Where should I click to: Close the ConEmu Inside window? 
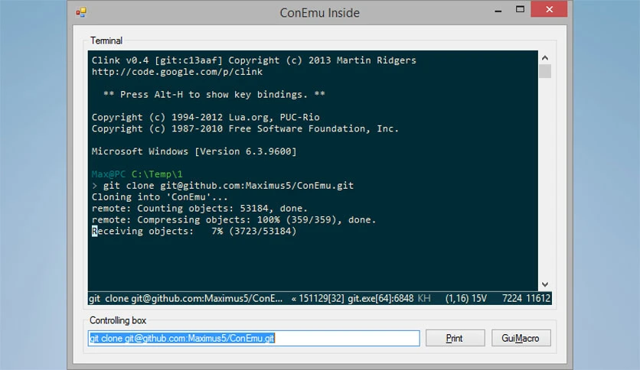click(x=549, y=9)
